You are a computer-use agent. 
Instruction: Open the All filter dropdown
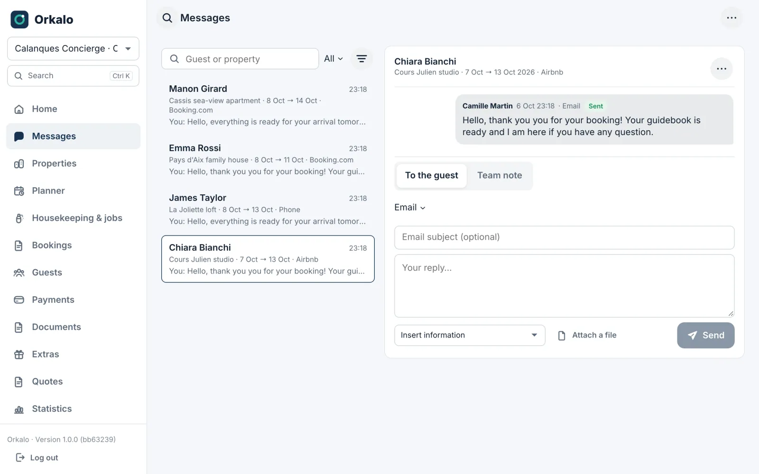[333, 59]
